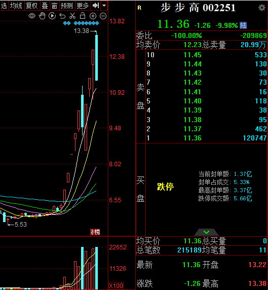Select sell level 2 price 11.37

[193, 129]
